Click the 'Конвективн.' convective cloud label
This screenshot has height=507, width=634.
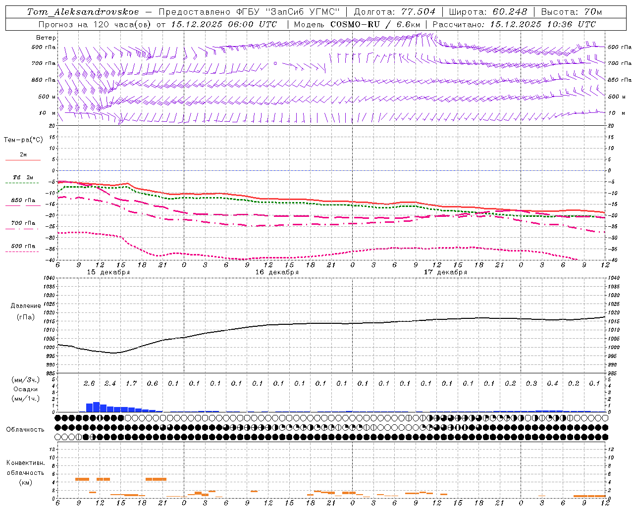tap(25, 463)
